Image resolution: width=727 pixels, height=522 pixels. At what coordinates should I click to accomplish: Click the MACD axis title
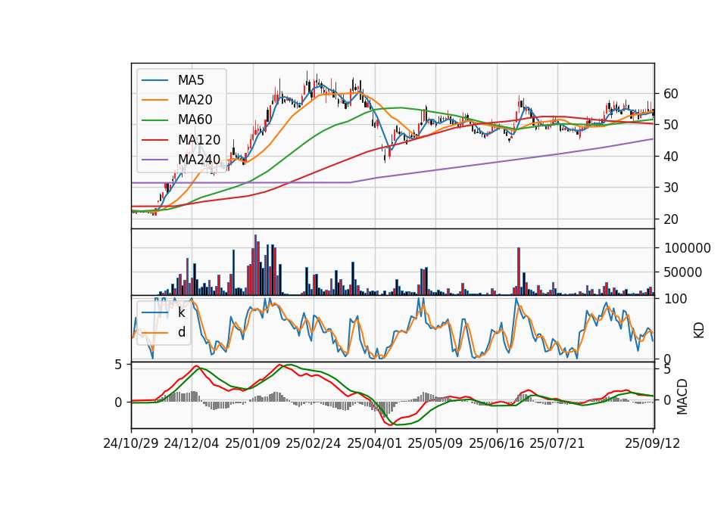(x=682, y=396)
